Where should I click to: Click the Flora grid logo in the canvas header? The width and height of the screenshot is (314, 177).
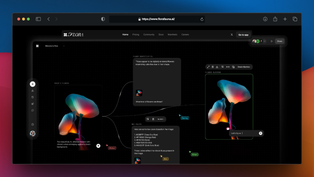click(x=37, y=46)
